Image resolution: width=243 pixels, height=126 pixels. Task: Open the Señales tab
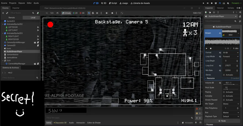click(x=231, y=8)
